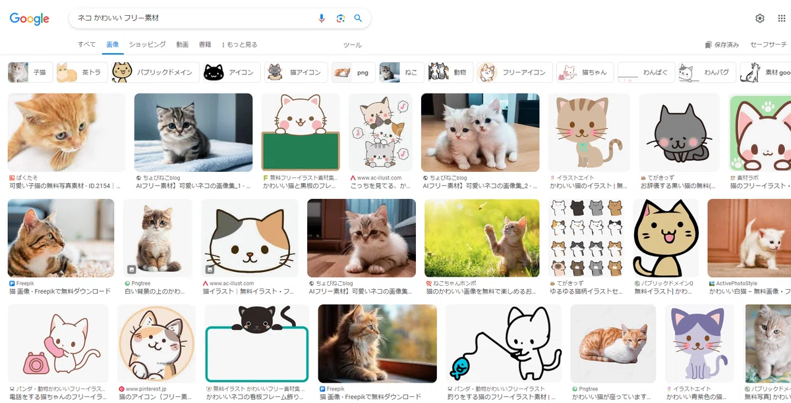Open the long-haired cat autumn window photo
The width and height of the screenshot is (791, 403).
tap(377, 343)
